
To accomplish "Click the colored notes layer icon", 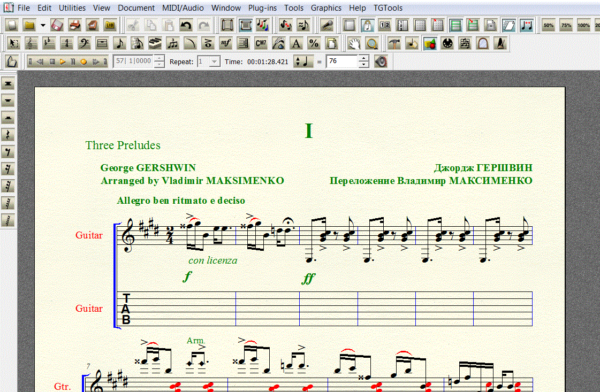I will tap(262, 25).
